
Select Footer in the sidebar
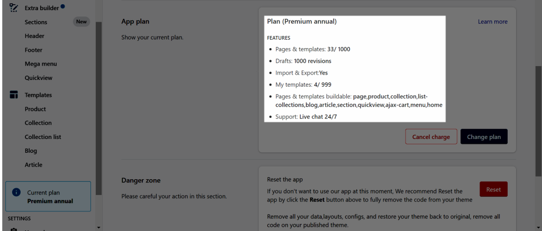(x=33, y=50)
